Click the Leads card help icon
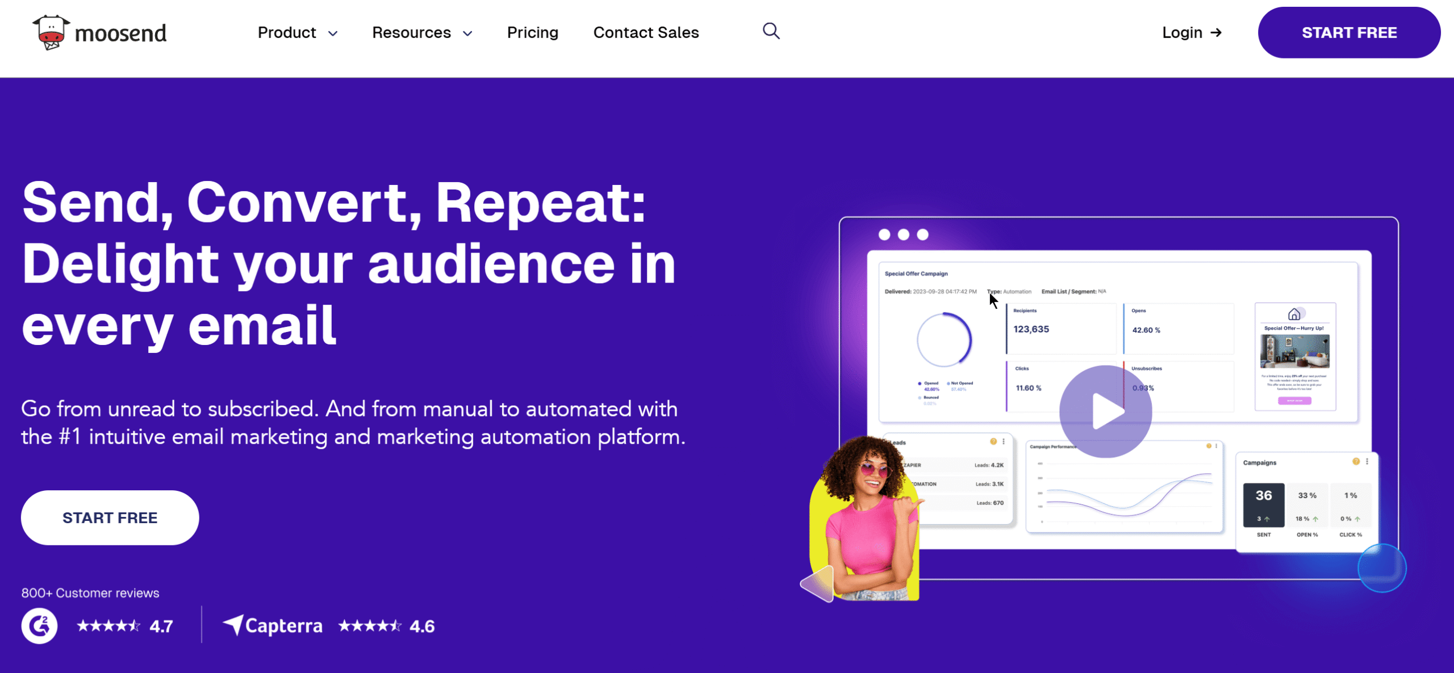This screenshot has height=673, width=1454. click(993, 441)
